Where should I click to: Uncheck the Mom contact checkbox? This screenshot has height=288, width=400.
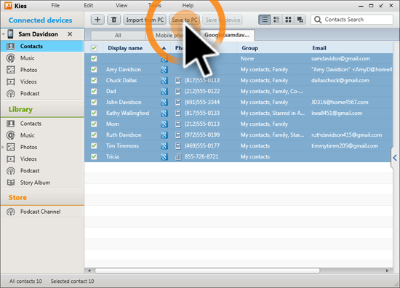tap(94, 124)
